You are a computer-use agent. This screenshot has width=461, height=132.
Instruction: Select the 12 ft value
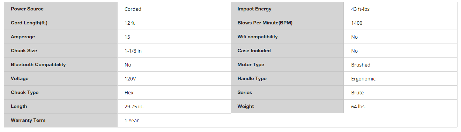click(x=129, y=23)
